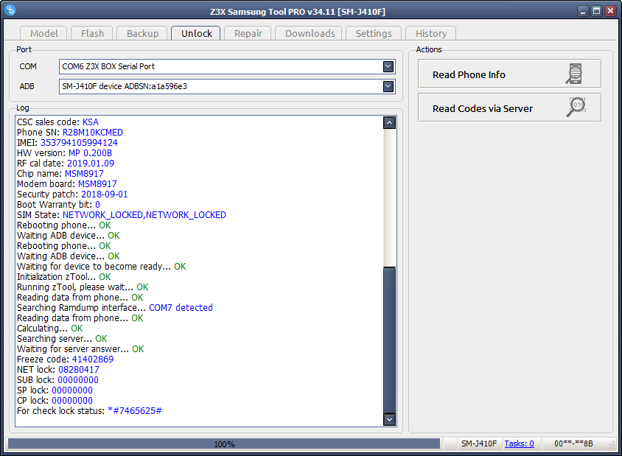Click the Boot Warranty bit 0 value
Image resolution: width=622 pixels, height=456 pixels.
97,205
